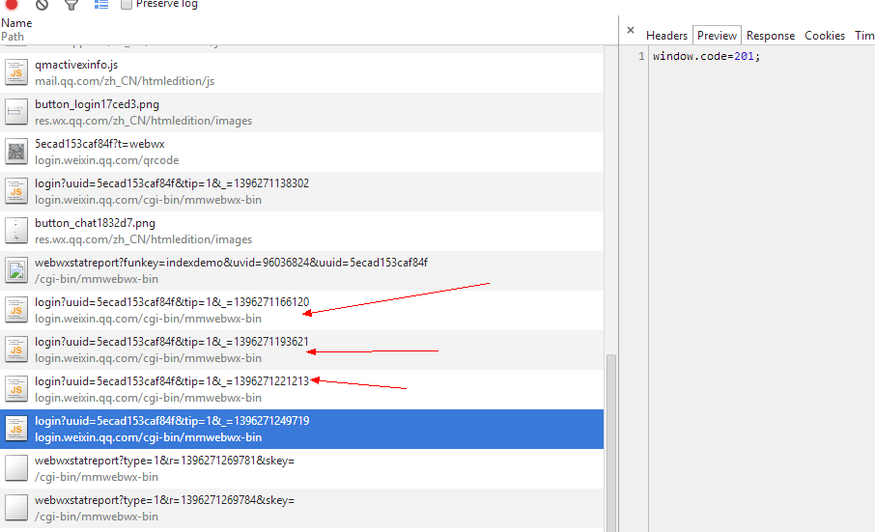The image size is (875, 532).
Task: Switch to the Response tab
Action: point(771,35)
